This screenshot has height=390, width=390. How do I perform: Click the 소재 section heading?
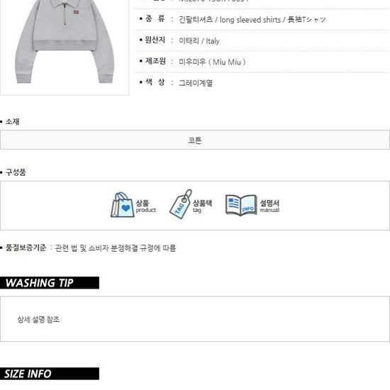tap(12, 122)
